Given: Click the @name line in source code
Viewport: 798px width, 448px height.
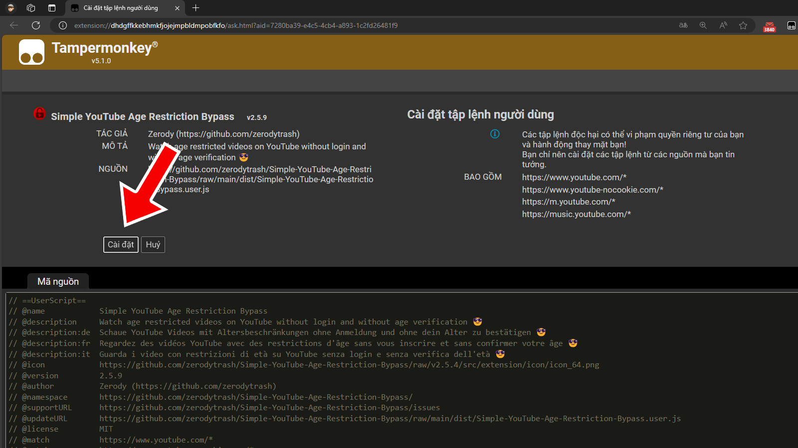Looking at the screenshot, I should point(138,311).
